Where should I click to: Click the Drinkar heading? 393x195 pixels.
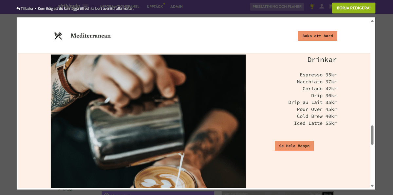[322, 60]
